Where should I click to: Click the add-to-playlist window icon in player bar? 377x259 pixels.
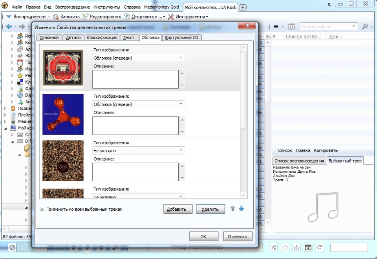308,248
